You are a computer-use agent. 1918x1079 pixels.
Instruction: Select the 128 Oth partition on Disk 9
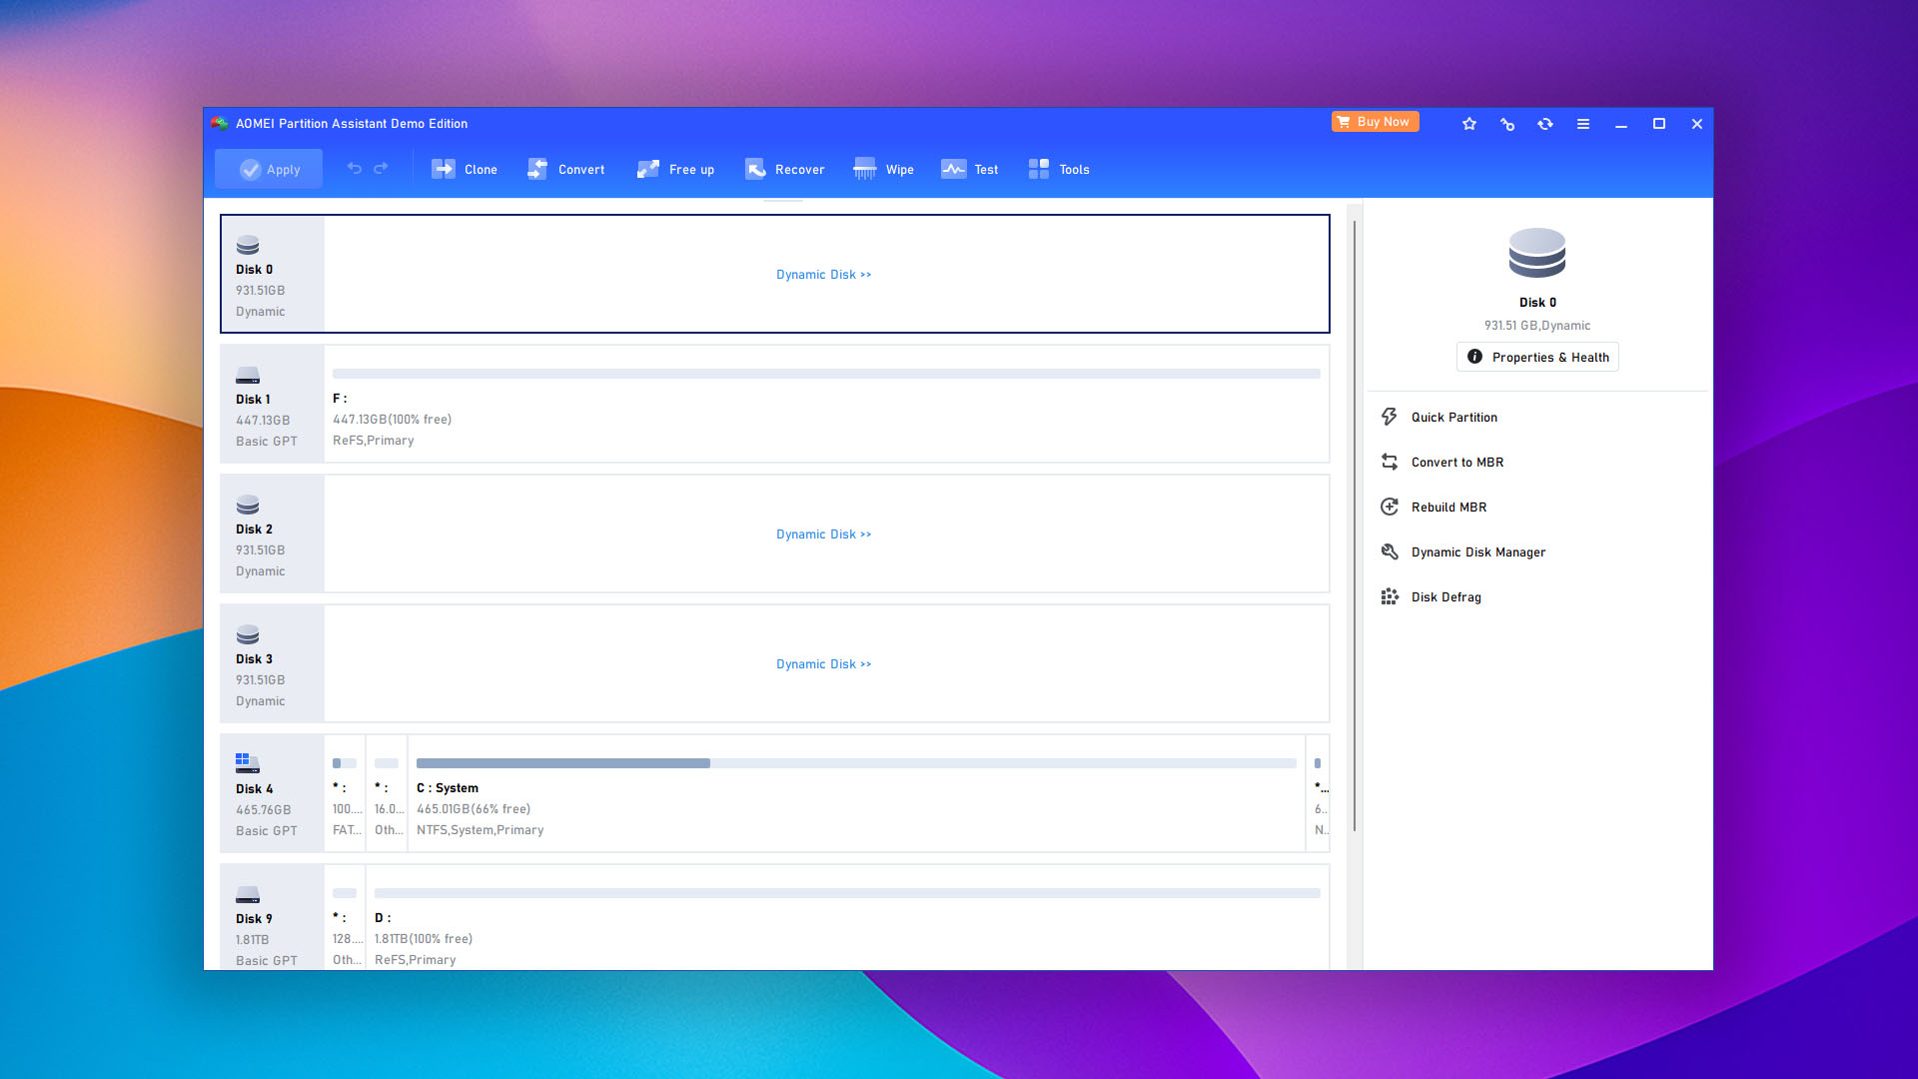pos(345,919)
